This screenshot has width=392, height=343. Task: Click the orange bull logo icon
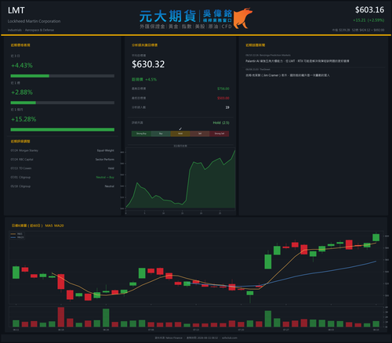coord(243,18)
